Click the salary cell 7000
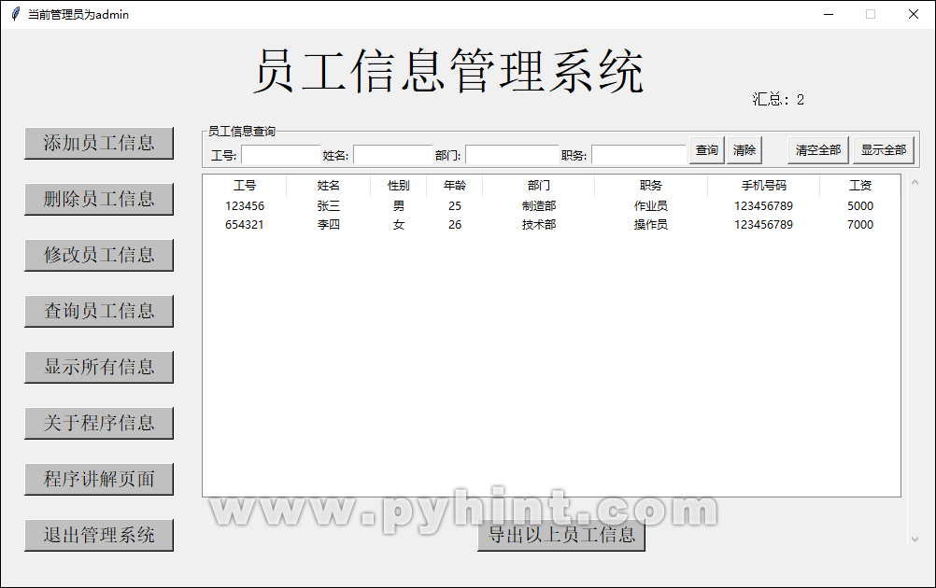 (860, 225)
